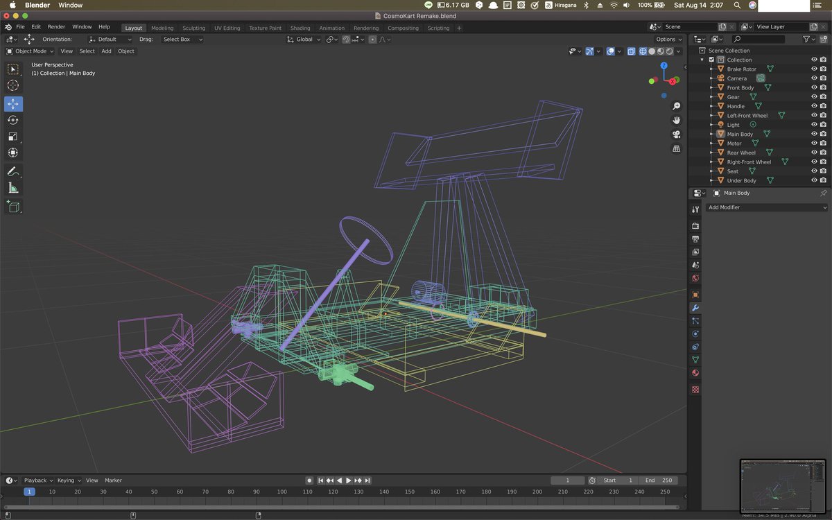Select the Select Box tool
This screenshot has width=832, height=520.
(13, 69)
